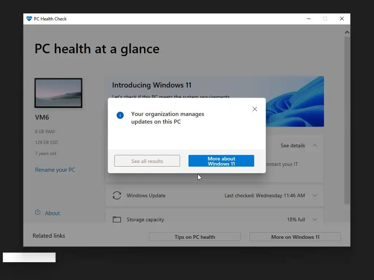Image resolution: width=374 pixels, height=280 pixels.
Task: Click the About question mark icon
Action: [38, 213]
